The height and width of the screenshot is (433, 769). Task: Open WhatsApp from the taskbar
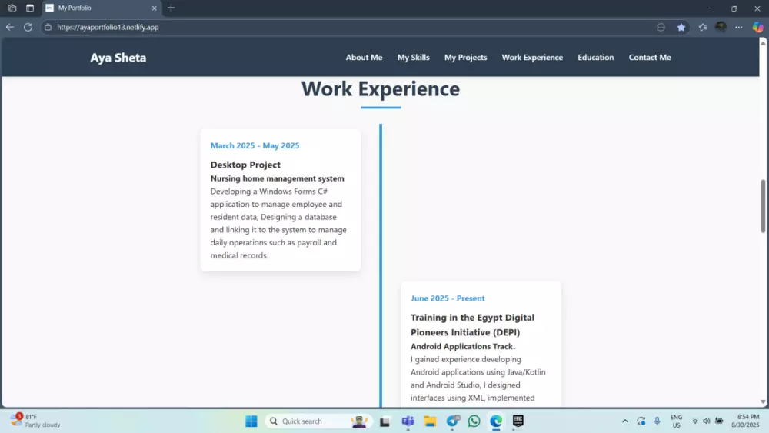(x=474, y=421)
